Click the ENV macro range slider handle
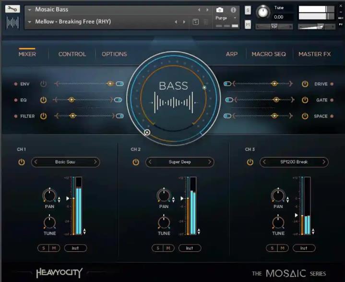 point(110,84)
